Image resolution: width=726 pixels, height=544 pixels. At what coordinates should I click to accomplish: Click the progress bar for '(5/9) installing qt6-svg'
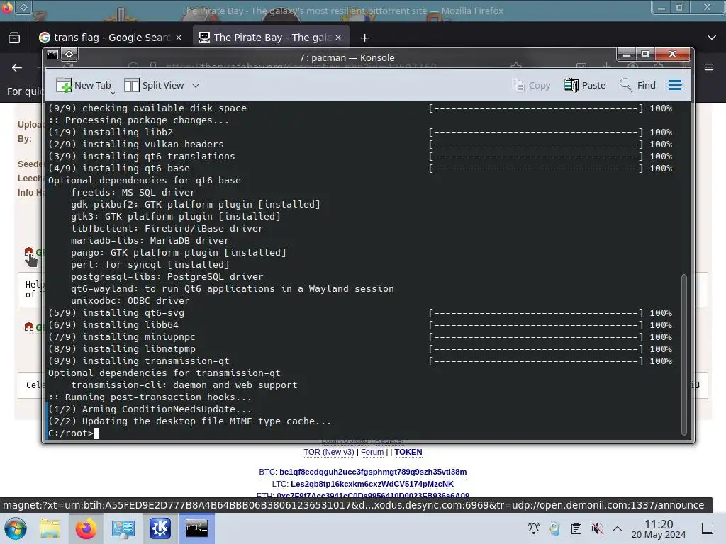(x=536, y=312)
